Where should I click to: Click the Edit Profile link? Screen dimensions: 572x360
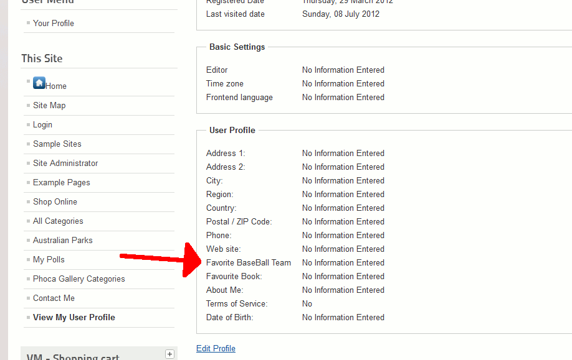[x=216, y=349]
